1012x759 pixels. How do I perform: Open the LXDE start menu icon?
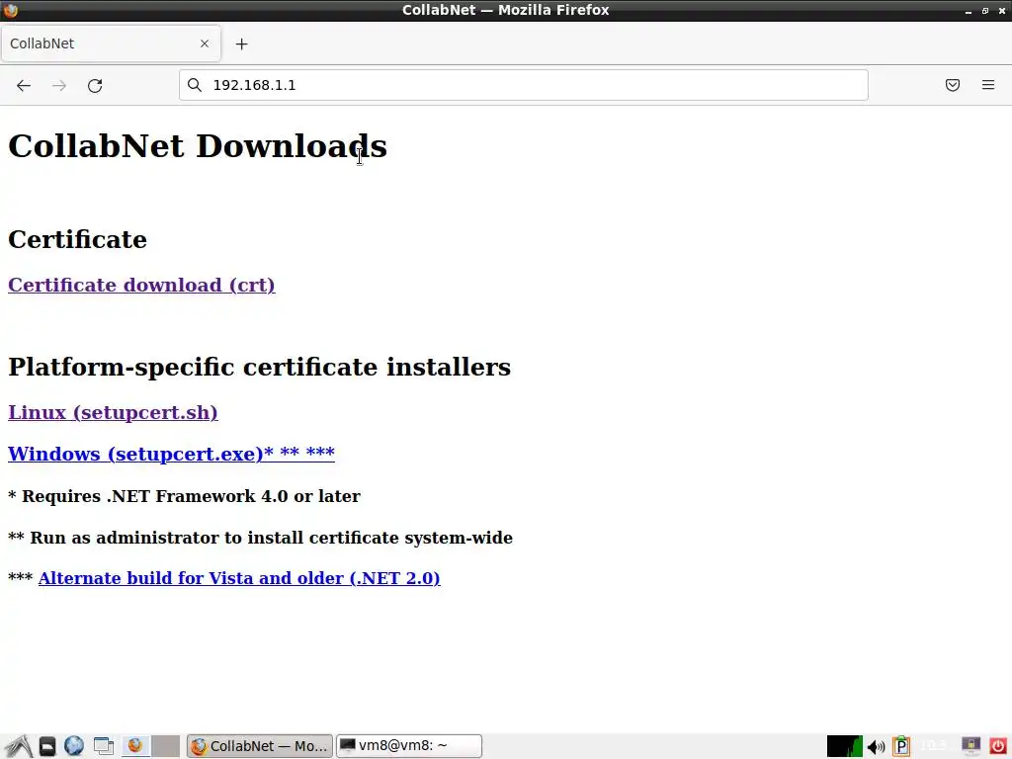pyautogui.click(x=19, y=746)
